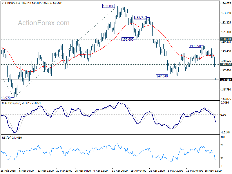Click the 147.040 low price label
Viewport: 232px width, 174px height.
162,76
